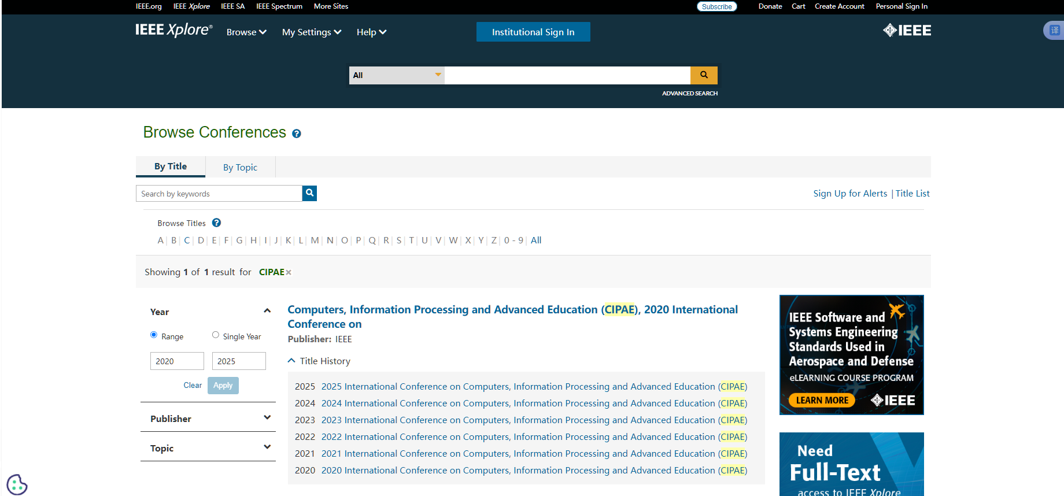The height and width of the screenshot is (496, 1064).
Task: Click the orange main search magnifier button
Action: (704, 75)
